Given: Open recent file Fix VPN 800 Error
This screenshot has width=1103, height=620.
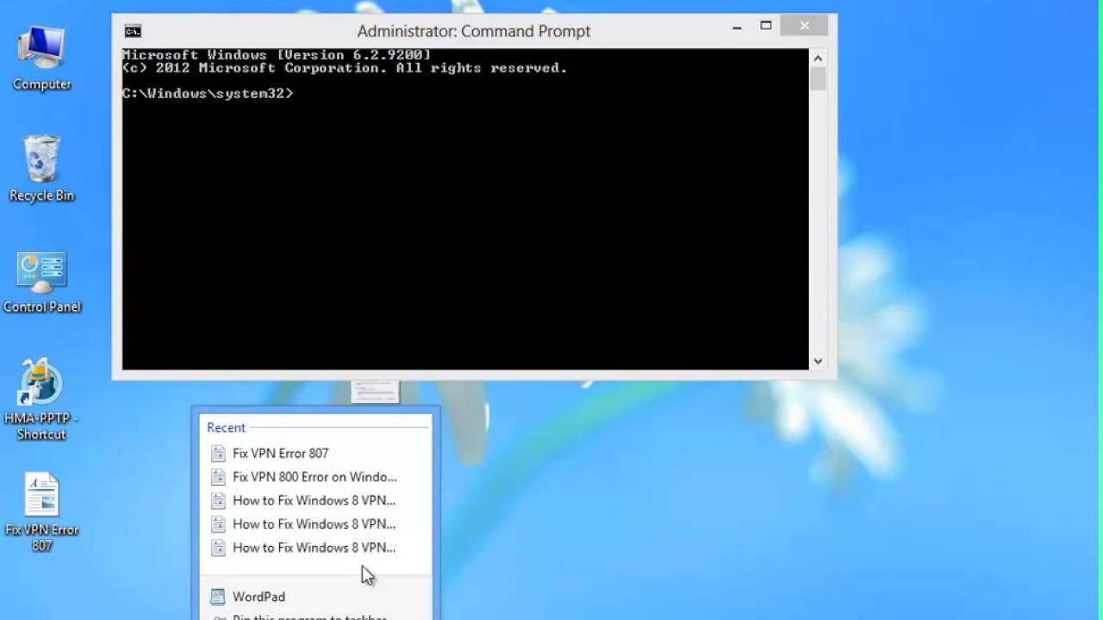Looking at the screenshot, I should coord(314,477).
